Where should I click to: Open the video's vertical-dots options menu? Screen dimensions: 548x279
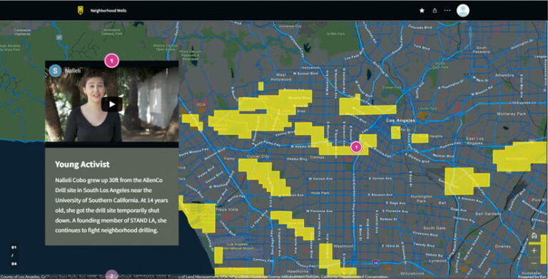tap(167, 71)
